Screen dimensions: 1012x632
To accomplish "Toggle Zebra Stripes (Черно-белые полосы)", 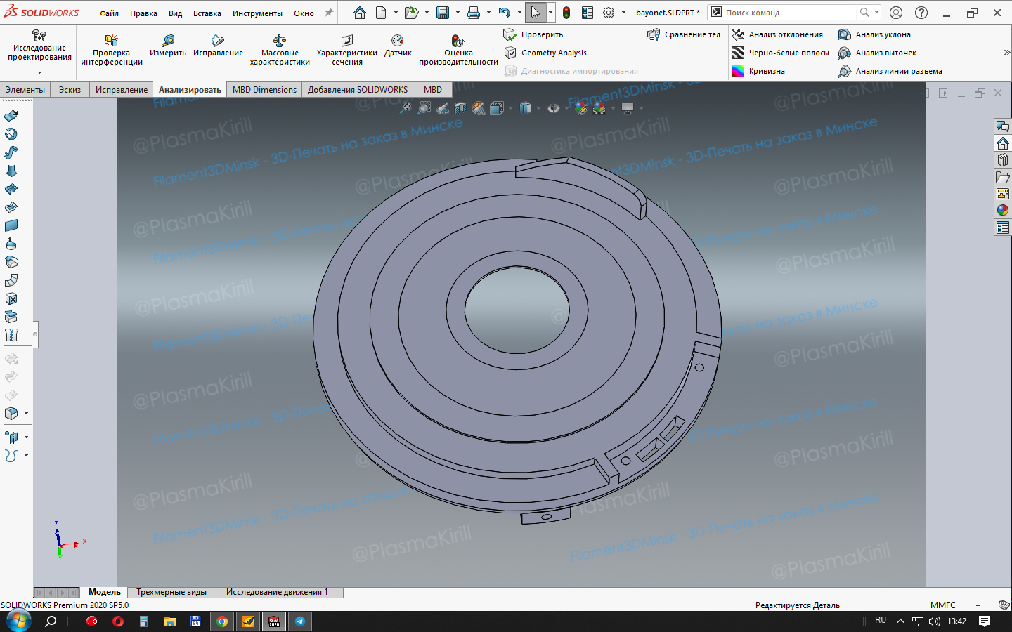I will [x=781, y=53].
